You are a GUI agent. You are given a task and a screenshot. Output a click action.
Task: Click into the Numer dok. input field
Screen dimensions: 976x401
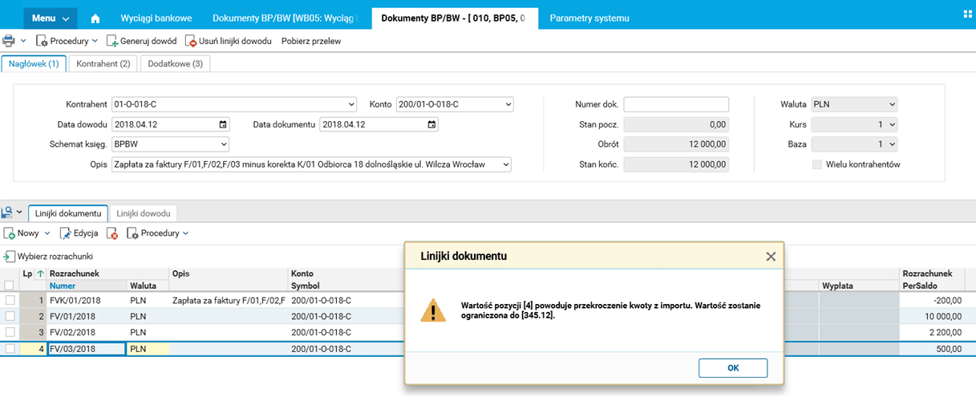coord(676,104)
